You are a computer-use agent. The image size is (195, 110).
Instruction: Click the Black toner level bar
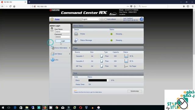pyautogui.click(x=98, y=80)
